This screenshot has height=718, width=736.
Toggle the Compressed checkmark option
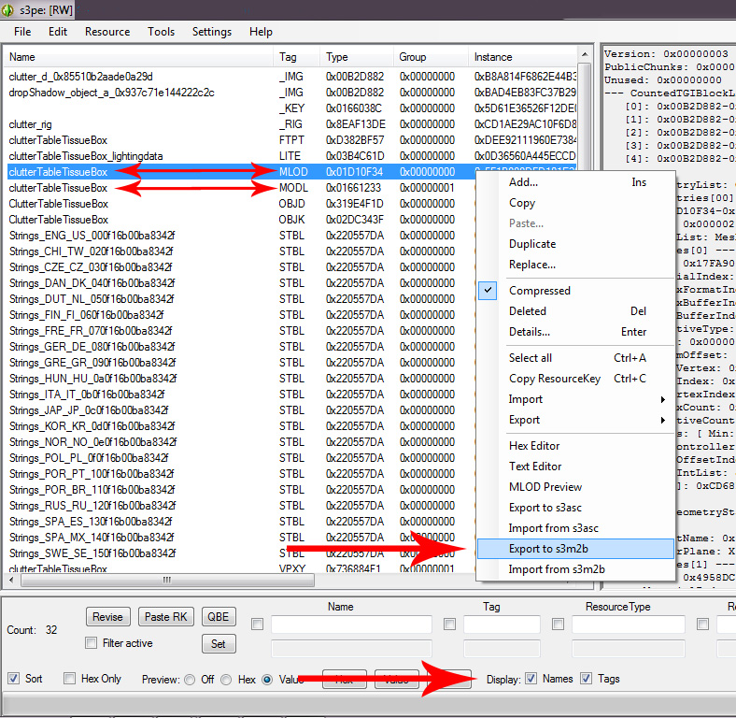pos(539,291)
